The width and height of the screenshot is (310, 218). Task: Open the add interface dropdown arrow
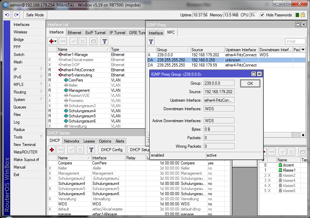pyautogui.click(x=56, y=42)
